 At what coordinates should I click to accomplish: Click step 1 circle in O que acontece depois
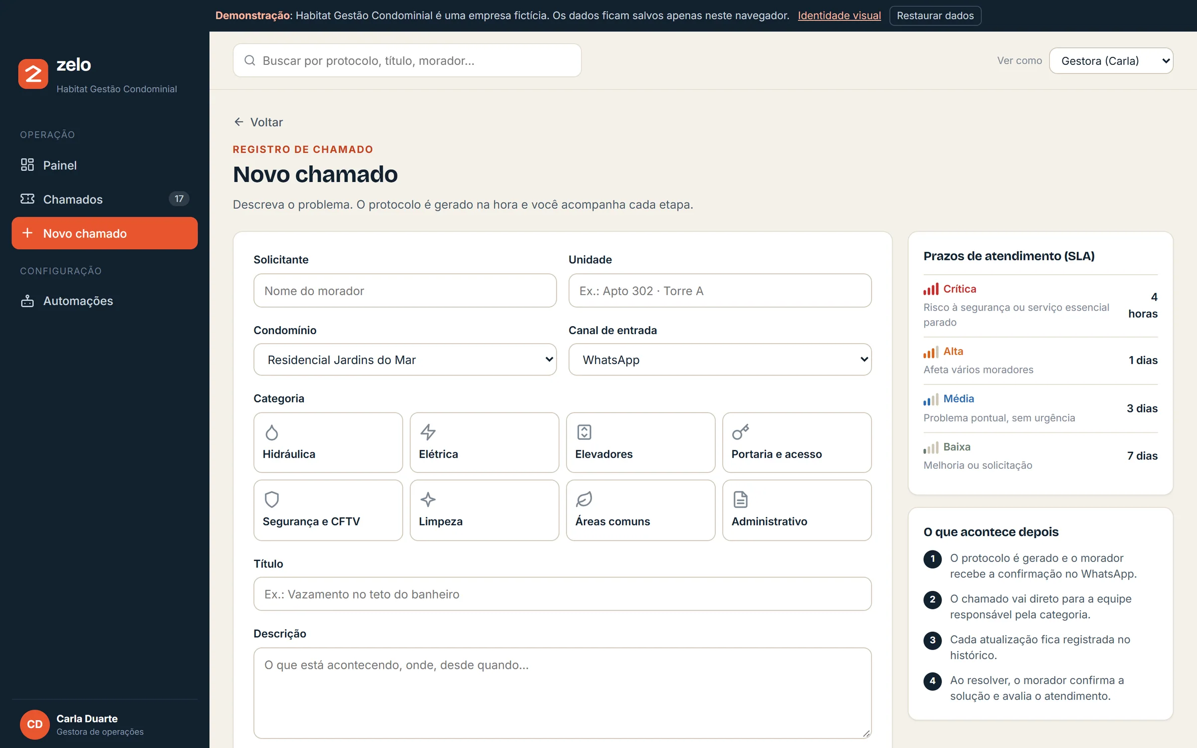point(932,559)
